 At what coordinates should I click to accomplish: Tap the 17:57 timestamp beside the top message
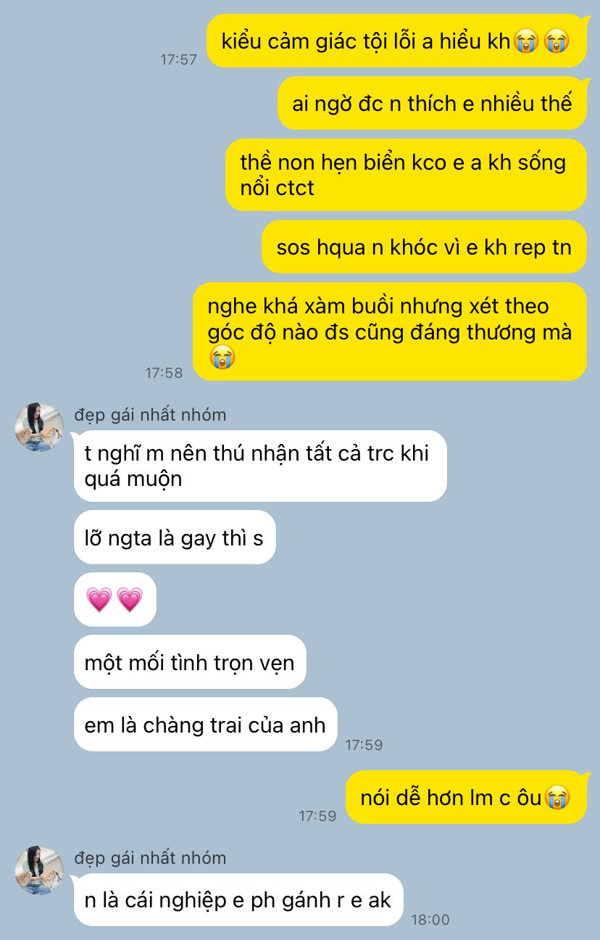coord(179,59)
